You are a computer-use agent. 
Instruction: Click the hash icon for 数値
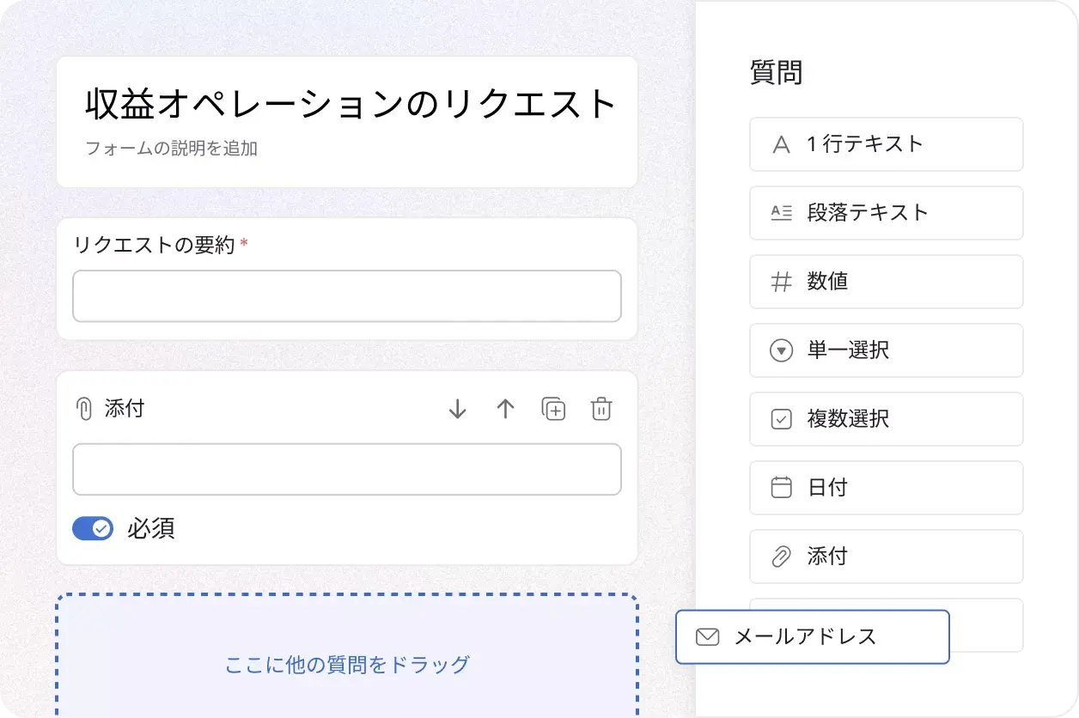tap(781, 282)
